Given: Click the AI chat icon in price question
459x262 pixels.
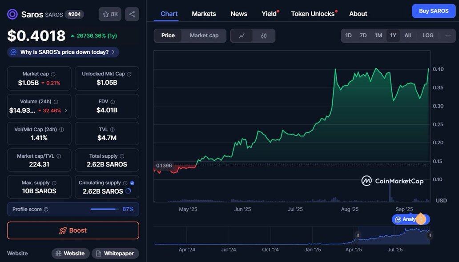Looking at the screenshot, I should pos(13,52).
